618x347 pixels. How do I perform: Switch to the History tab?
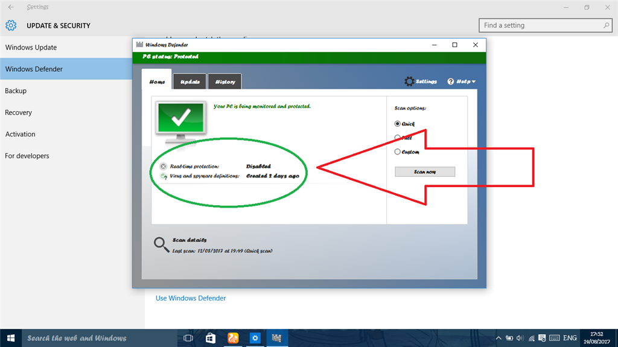click(225, 81)
